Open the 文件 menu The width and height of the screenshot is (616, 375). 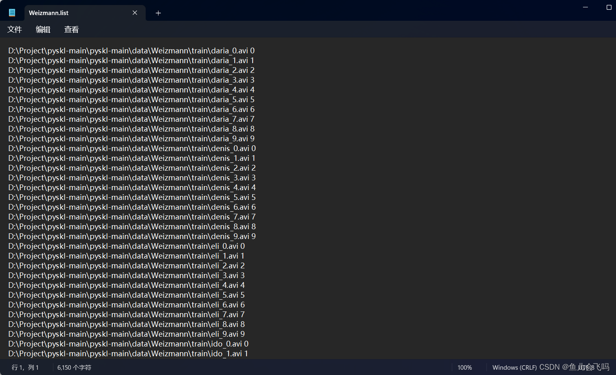[x=14, y=29]
